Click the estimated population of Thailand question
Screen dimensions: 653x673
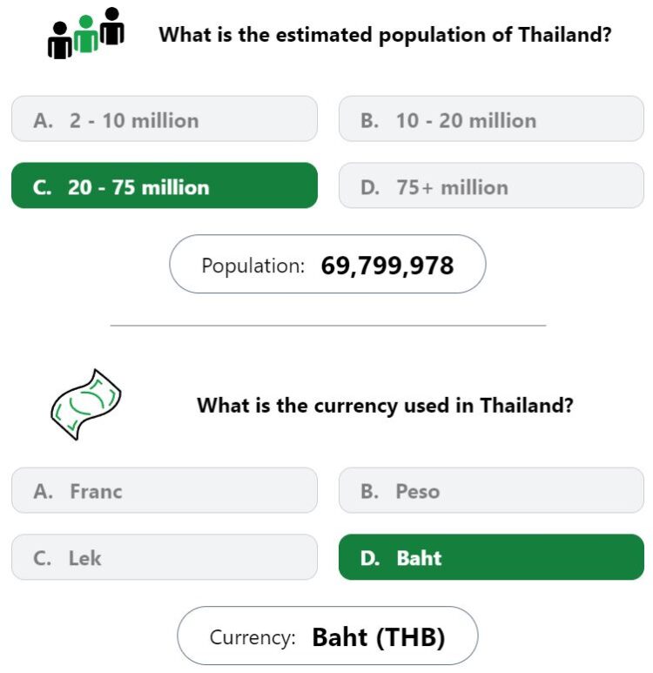385,35
